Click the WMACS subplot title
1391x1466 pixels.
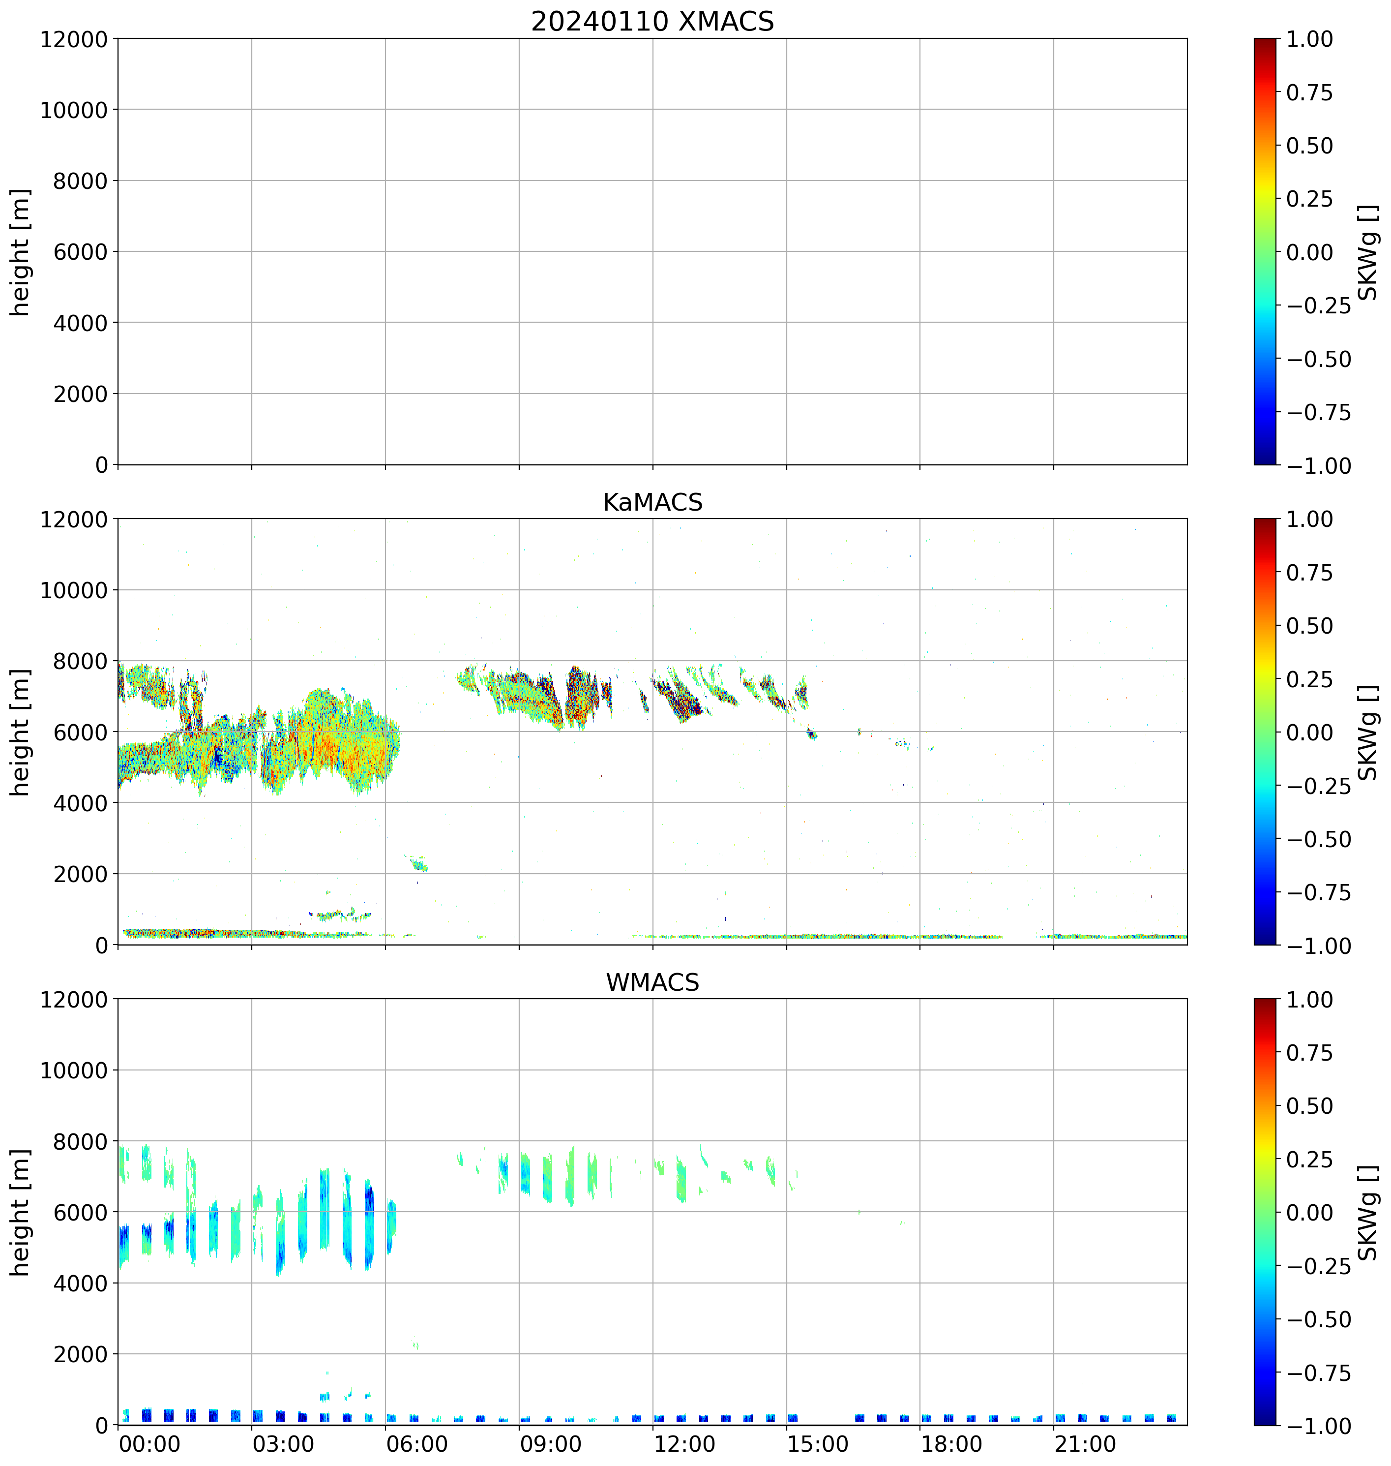click(652, 982)
